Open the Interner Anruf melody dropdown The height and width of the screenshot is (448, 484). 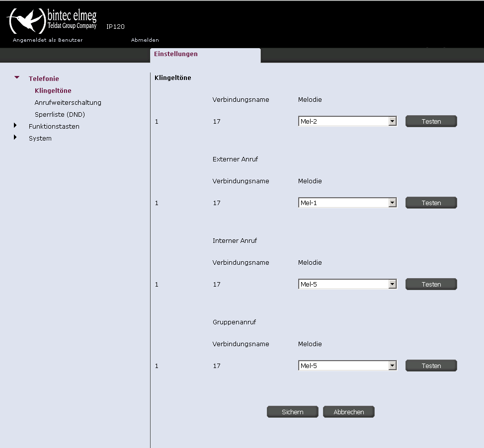click(x=347, y=284)
